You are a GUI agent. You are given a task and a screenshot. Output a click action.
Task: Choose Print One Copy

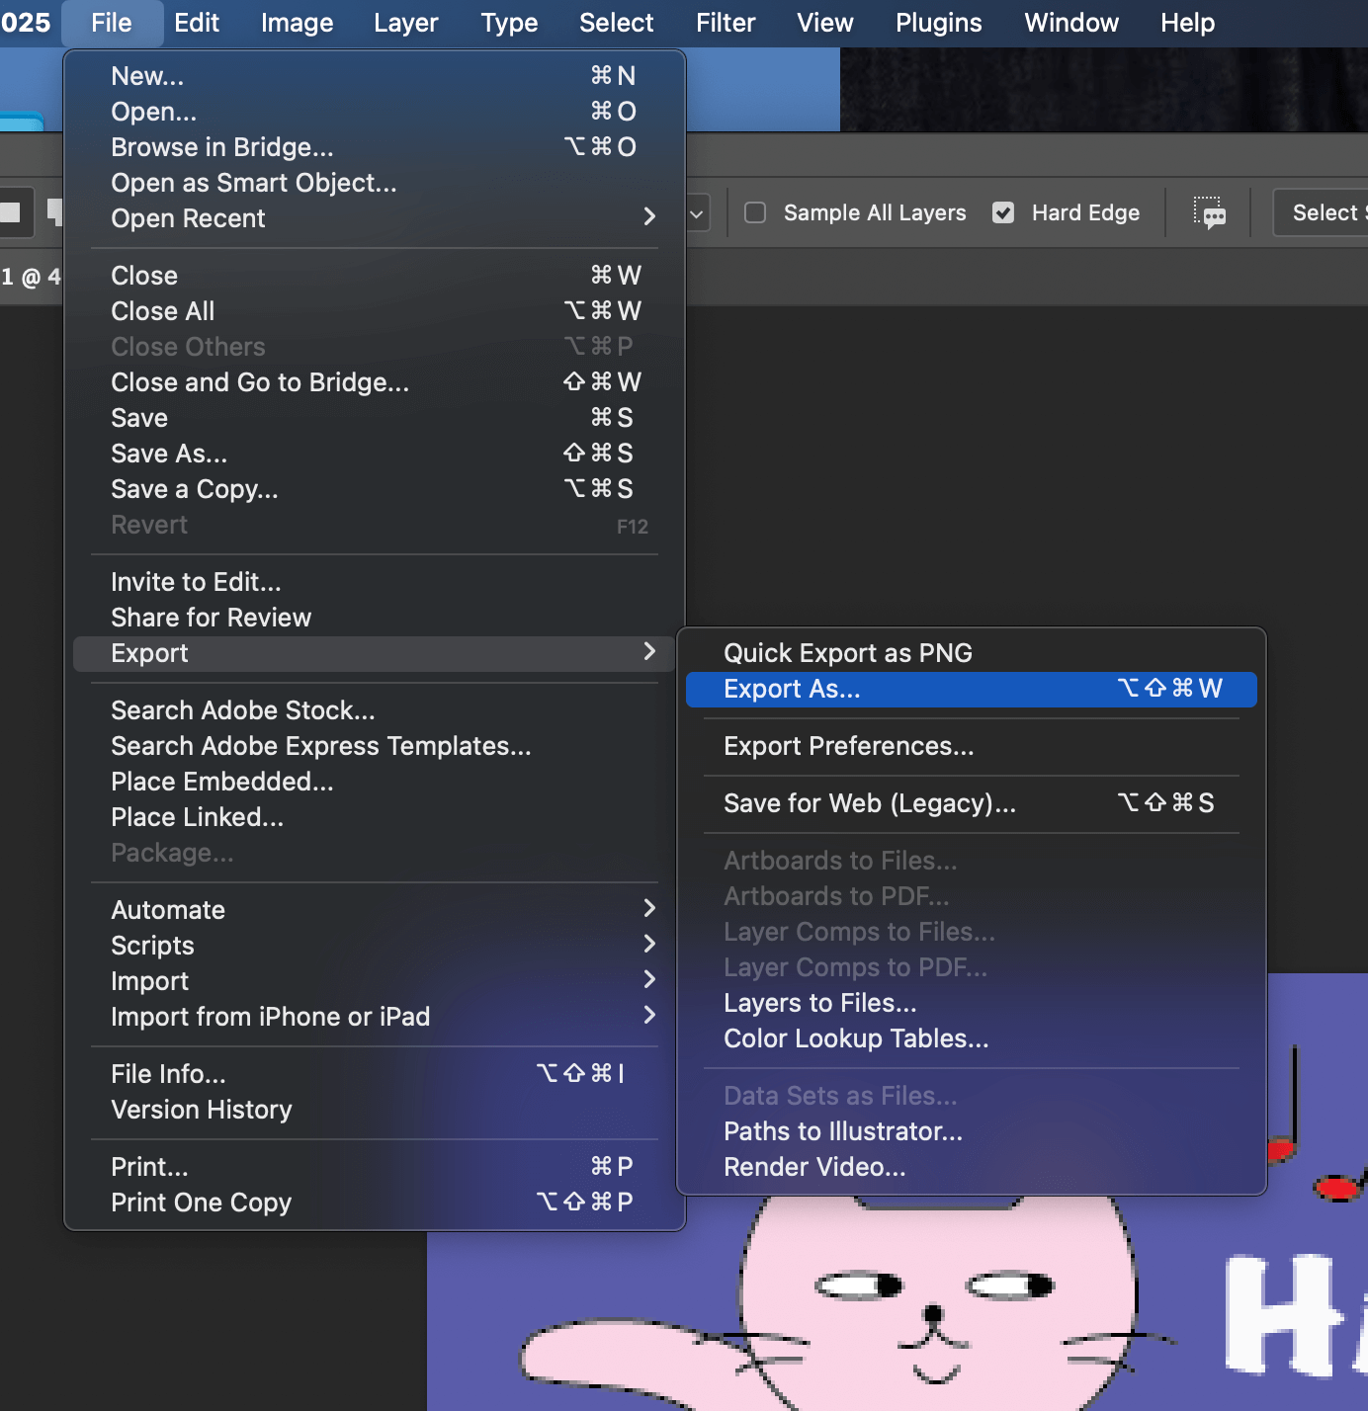pyautogui.click(x=375, y=1203)
